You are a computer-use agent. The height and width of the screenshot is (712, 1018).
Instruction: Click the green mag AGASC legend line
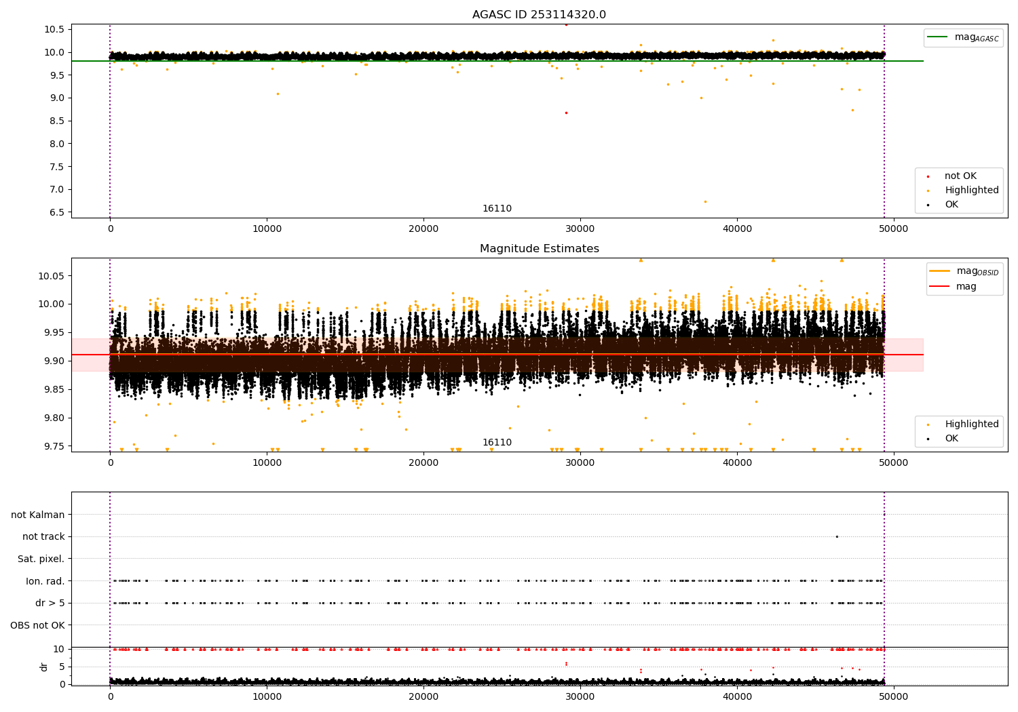click(x=938, y=37)
